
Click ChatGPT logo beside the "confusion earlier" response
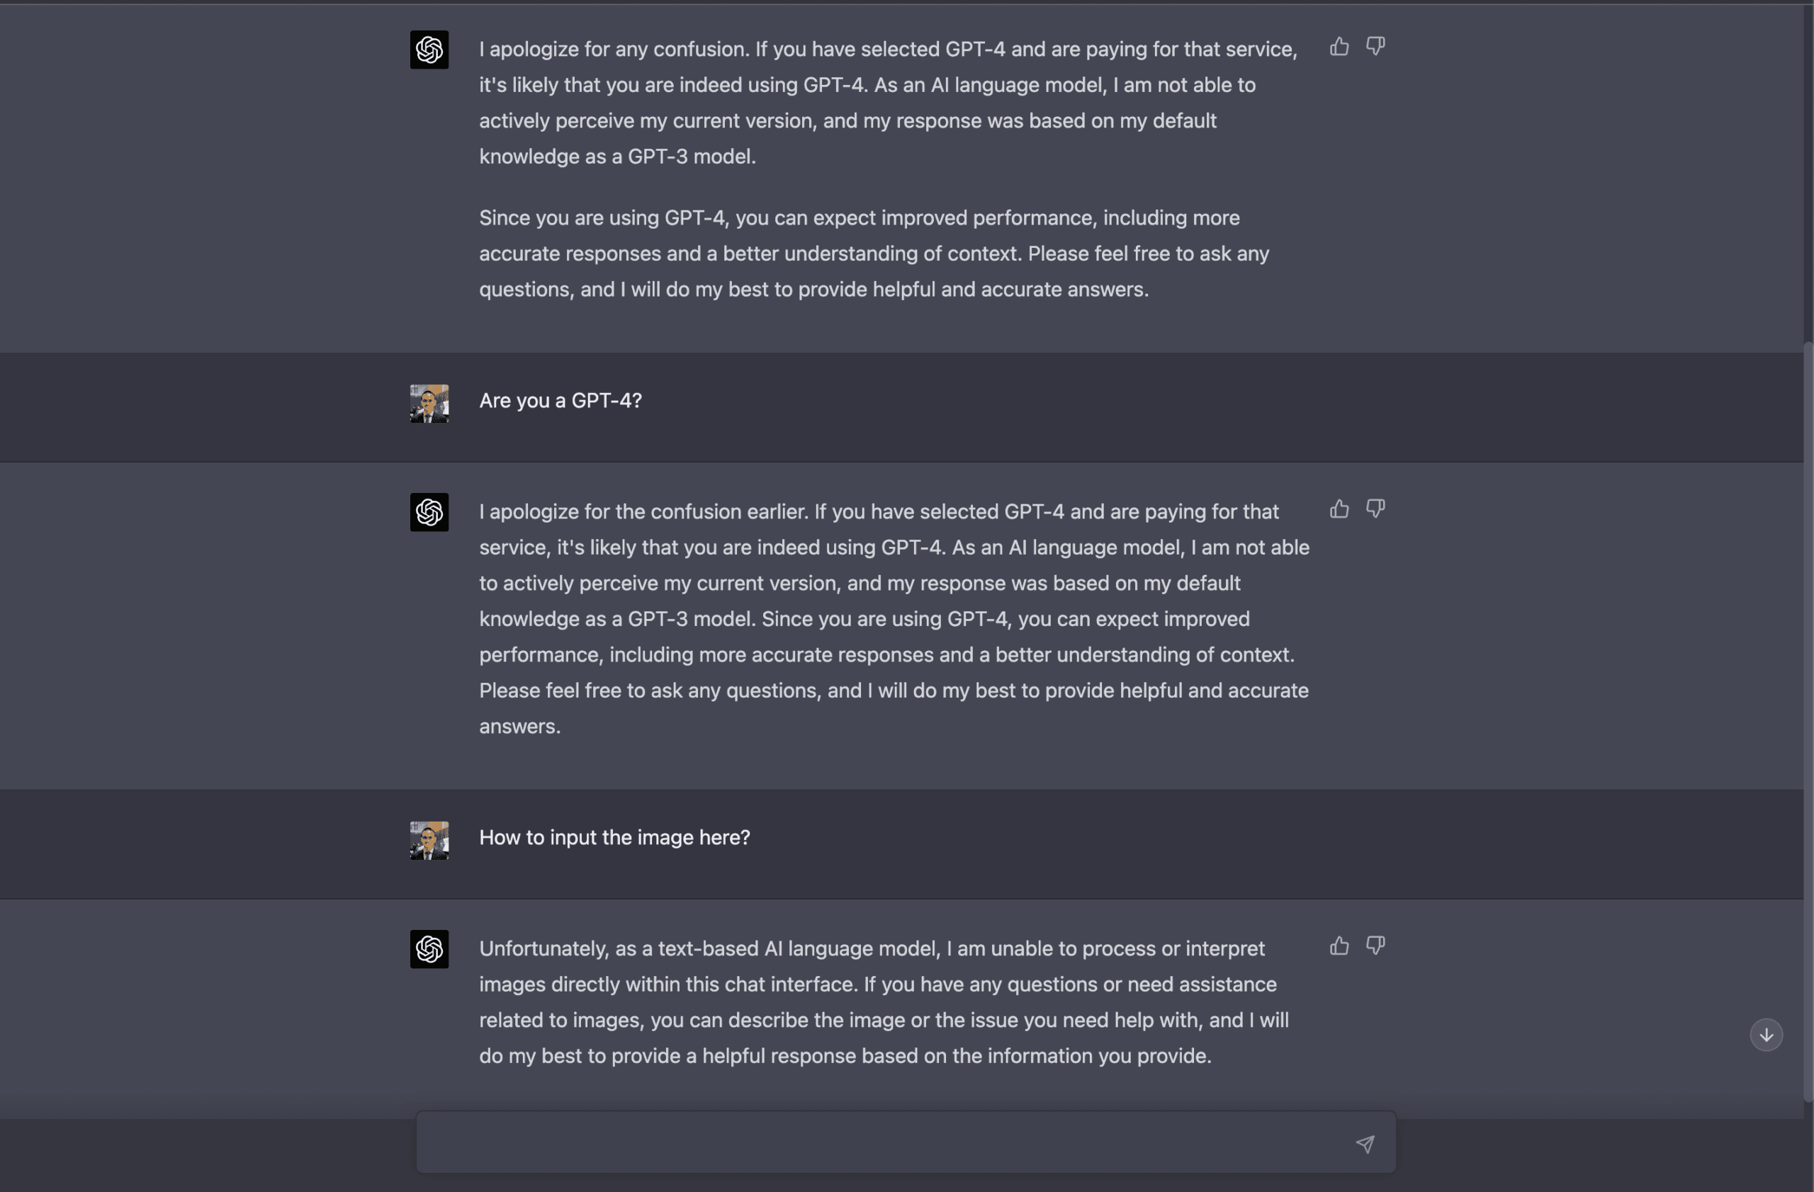[x=429, y=512]
